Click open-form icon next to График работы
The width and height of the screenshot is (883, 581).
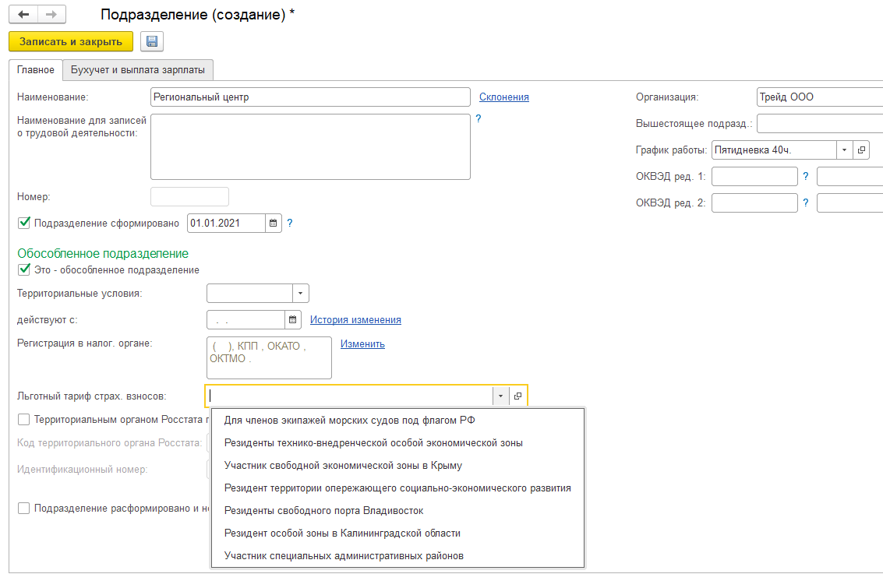[x=861, y=150]
